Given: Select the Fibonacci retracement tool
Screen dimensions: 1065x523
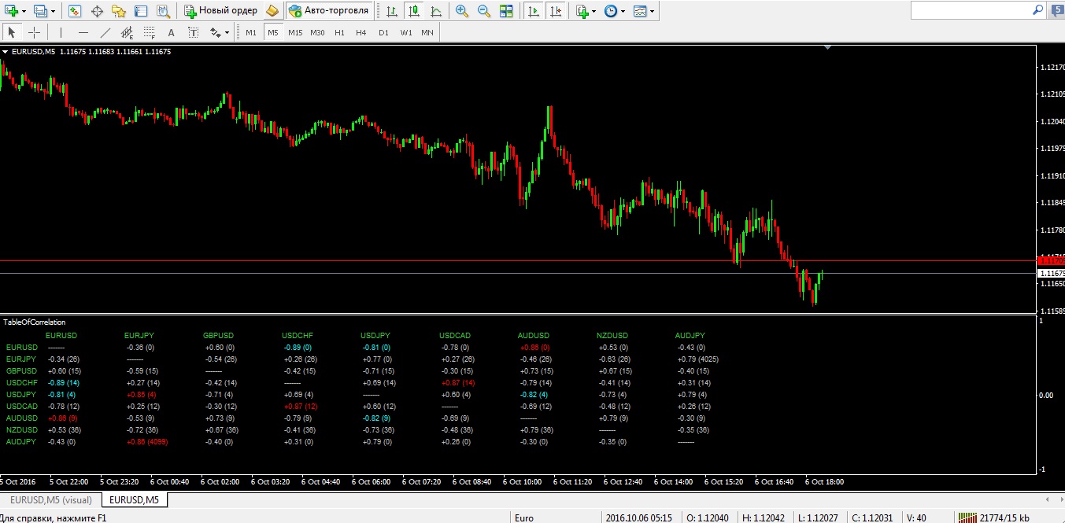Looking at the screenshot, I should pos(149,32).
